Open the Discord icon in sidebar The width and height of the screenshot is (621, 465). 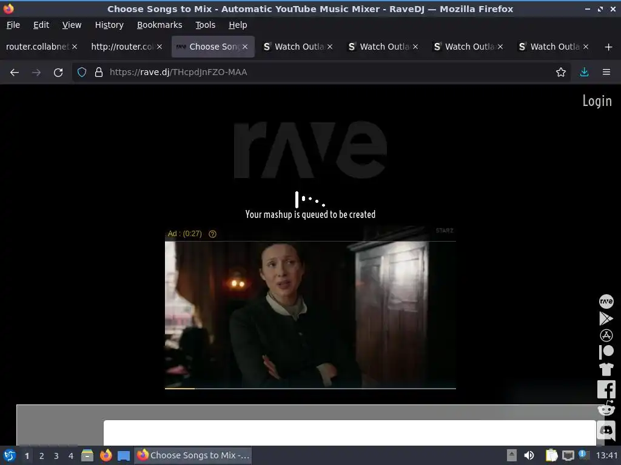(606, 430)
